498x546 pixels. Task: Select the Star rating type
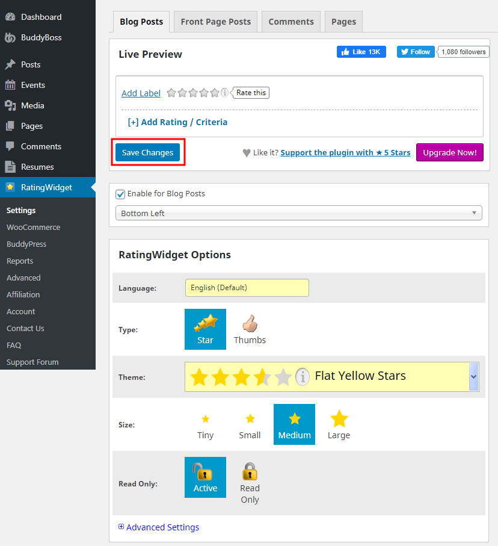[x=205, y=329]
